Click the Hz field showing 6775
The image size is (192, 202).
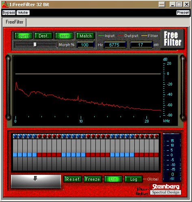pos(115,45)
